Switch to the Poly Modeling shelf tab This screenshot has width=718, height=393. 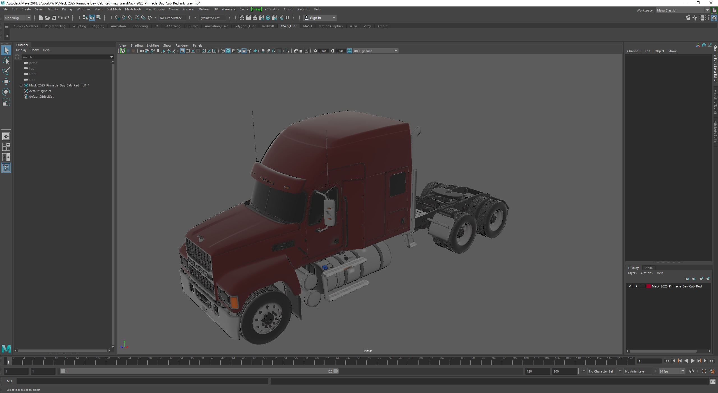tap(55, 26)
